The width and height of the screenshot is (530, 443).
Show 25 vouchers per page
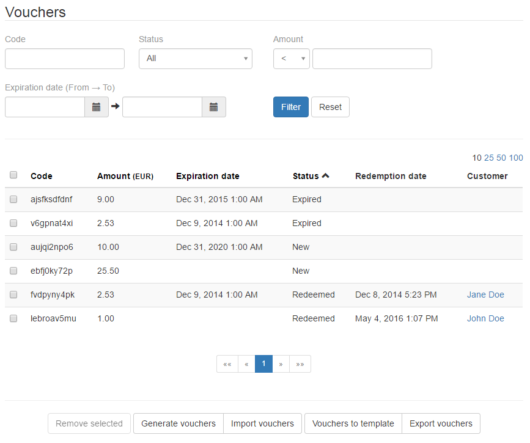489,158
